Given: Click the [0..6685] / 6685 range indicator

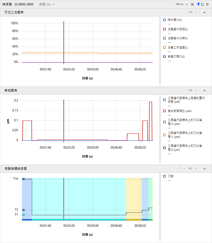Looking at the screenshot, I should 24,4.
